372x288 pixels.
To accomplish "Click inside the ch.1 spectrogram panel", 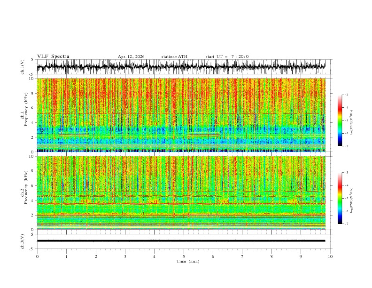I will coord(181,115).
